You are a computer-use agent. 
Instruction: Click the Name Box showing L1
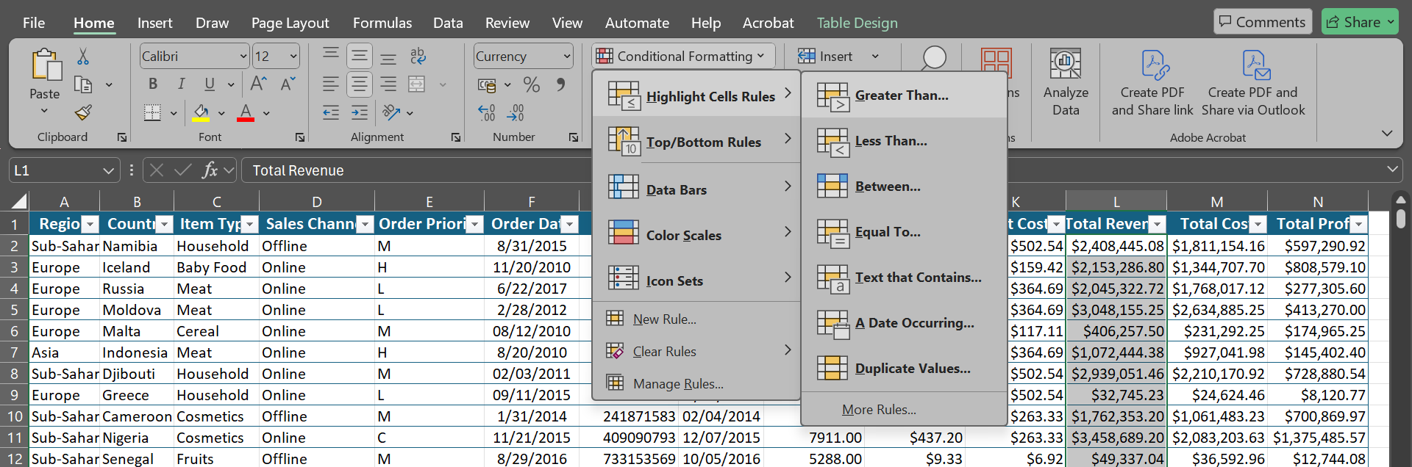click(x=64, y=170)
